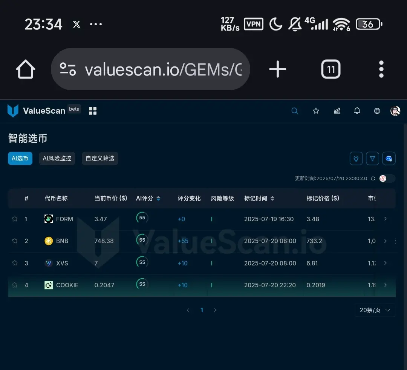The image size is (407, 370).
Task: Tap the Wi-Fi status icon
Action: tap(341, 24)
